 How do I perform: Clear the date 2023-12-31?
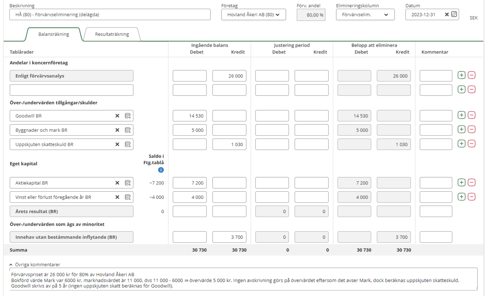click(x=447, y=14)
